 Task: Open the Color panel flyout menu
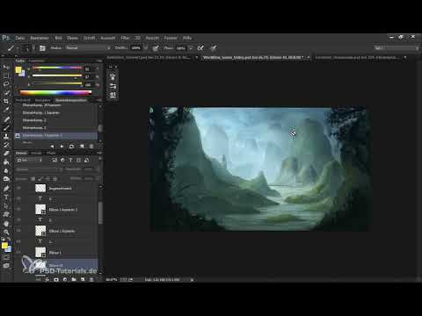99,61
